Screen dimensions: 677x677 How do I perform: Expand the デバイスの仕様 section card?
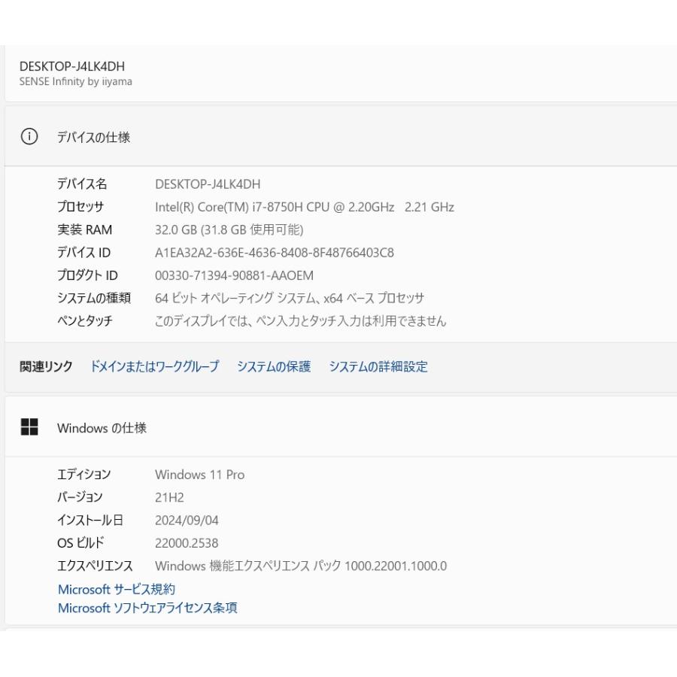click(338, 138)
